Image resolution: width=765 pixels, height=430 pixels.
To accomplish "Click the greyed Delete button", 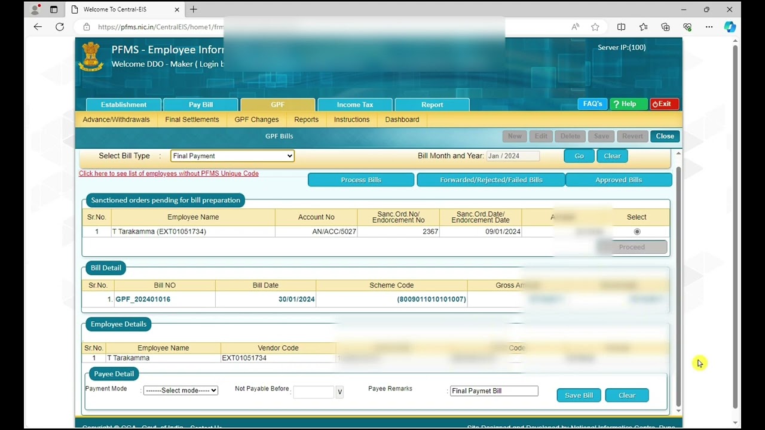I will pos(570,136).
